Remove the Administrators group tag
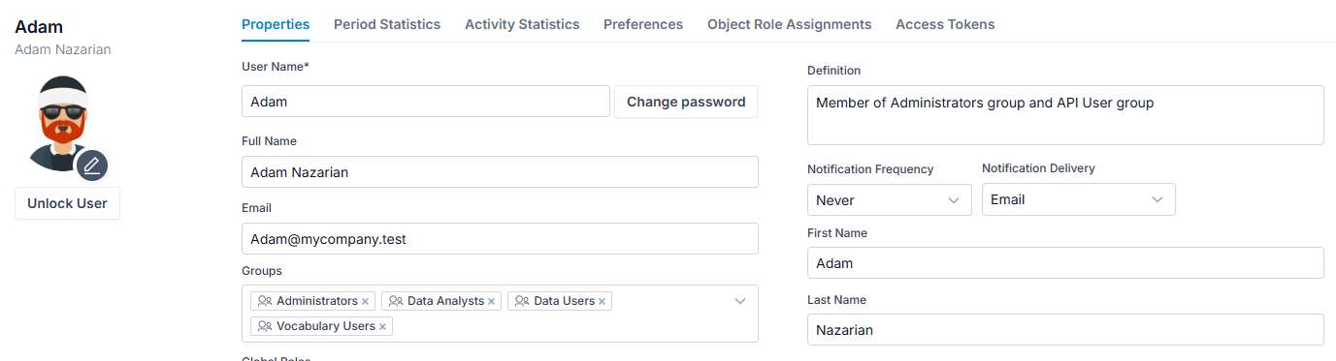1336x361 pixels. point(366,302)
